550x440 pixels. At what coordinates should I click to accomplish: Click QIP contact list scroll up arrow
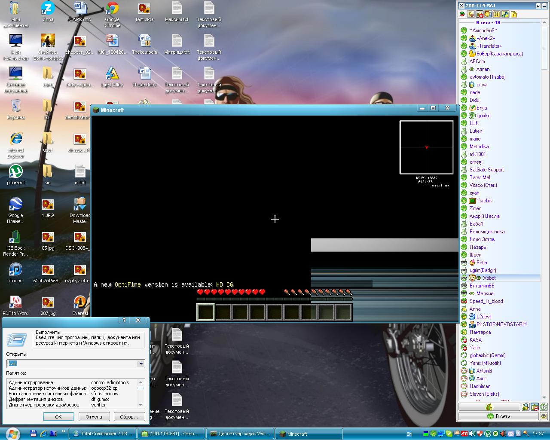pyautogui.click(x=544, y=23)
